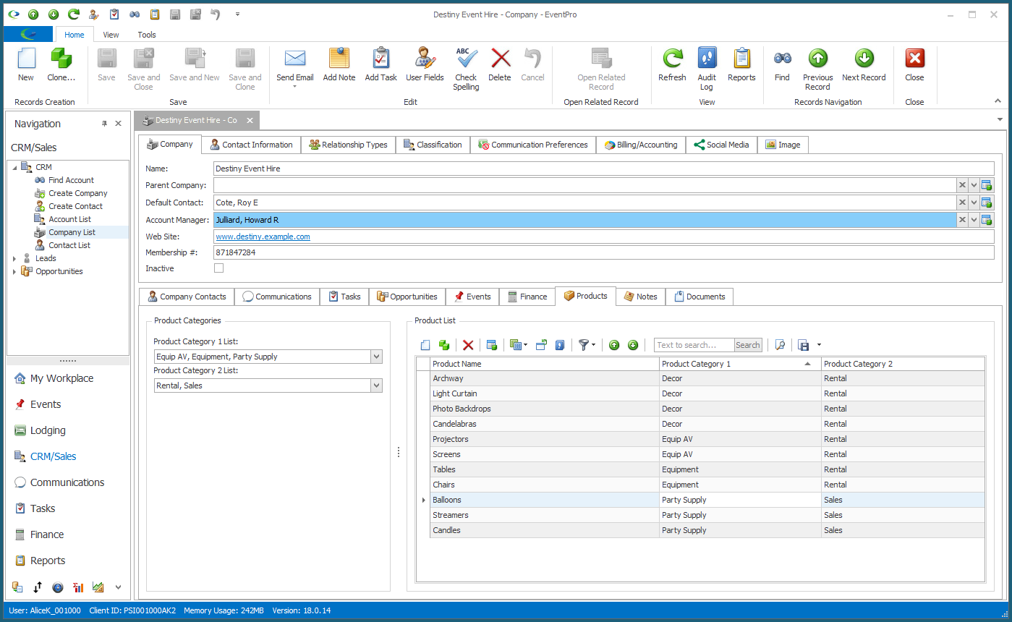Clear the Default Contact field with its X
Viewport: 1012px width, 622px height.
pos(962,203)
